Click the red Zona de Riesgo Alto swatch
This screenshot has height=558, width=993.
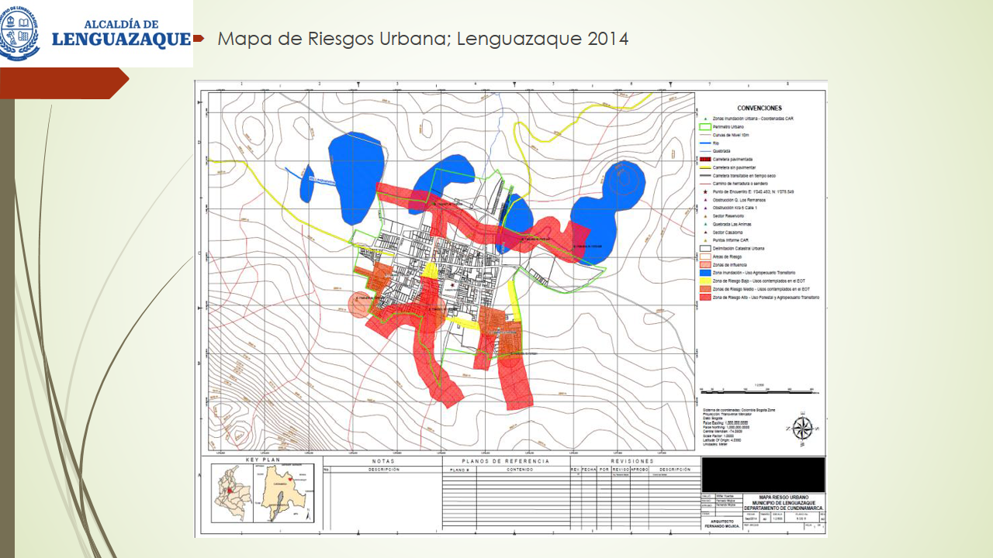706,297
